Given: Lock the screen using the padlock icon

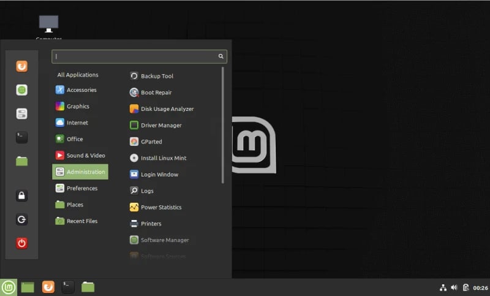Looking at the screenshot, I should (x=21, y=195).
